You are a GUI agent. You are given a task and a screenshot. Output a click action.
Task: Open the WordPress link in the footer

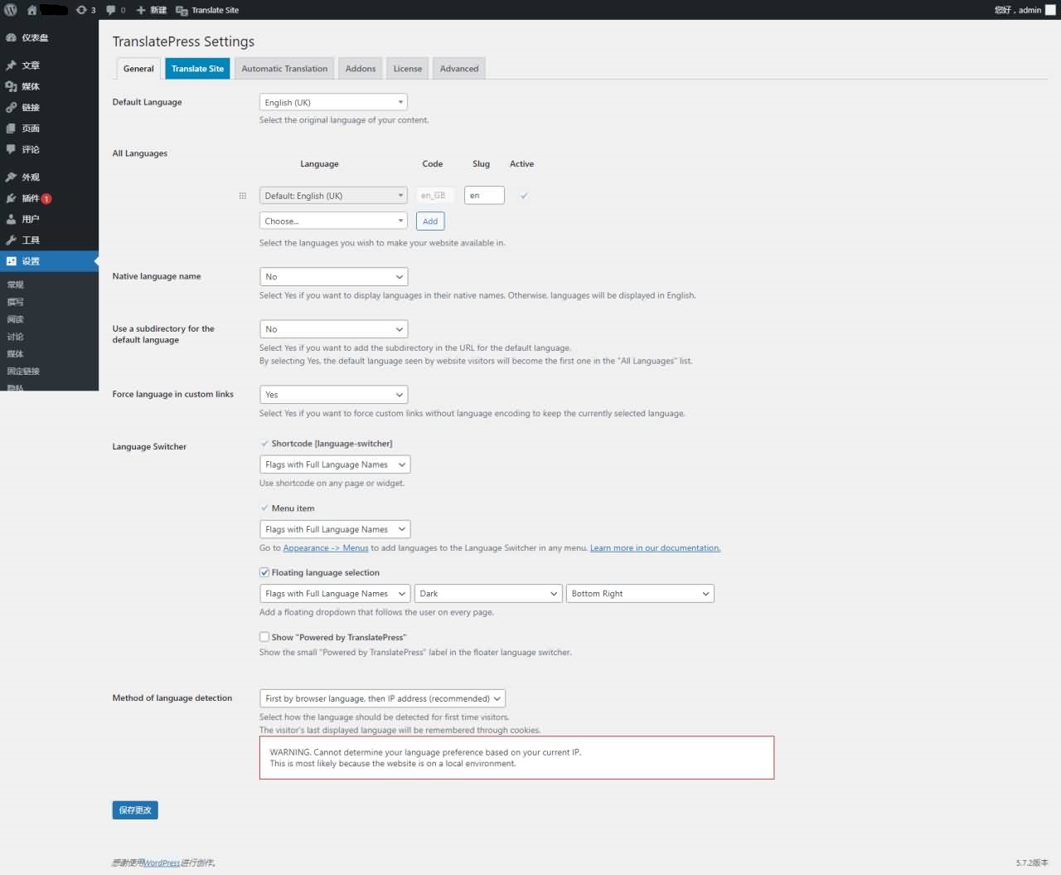point(162,863)
